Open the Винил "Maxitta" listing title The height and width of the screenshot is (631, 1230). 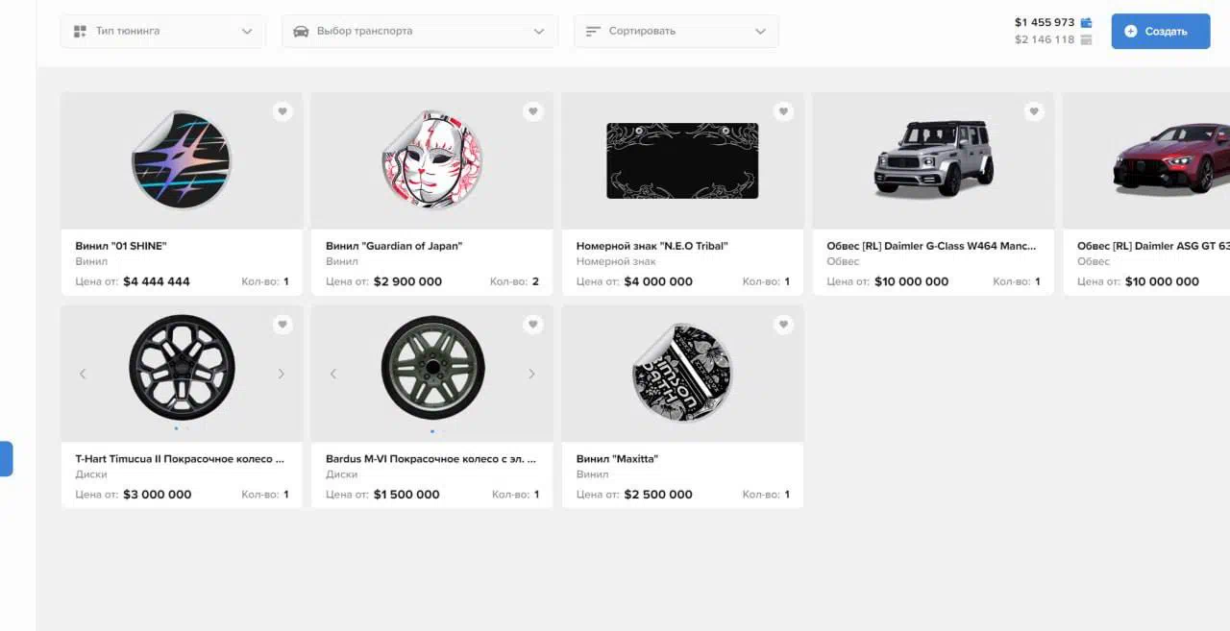[x=617, y=459]
